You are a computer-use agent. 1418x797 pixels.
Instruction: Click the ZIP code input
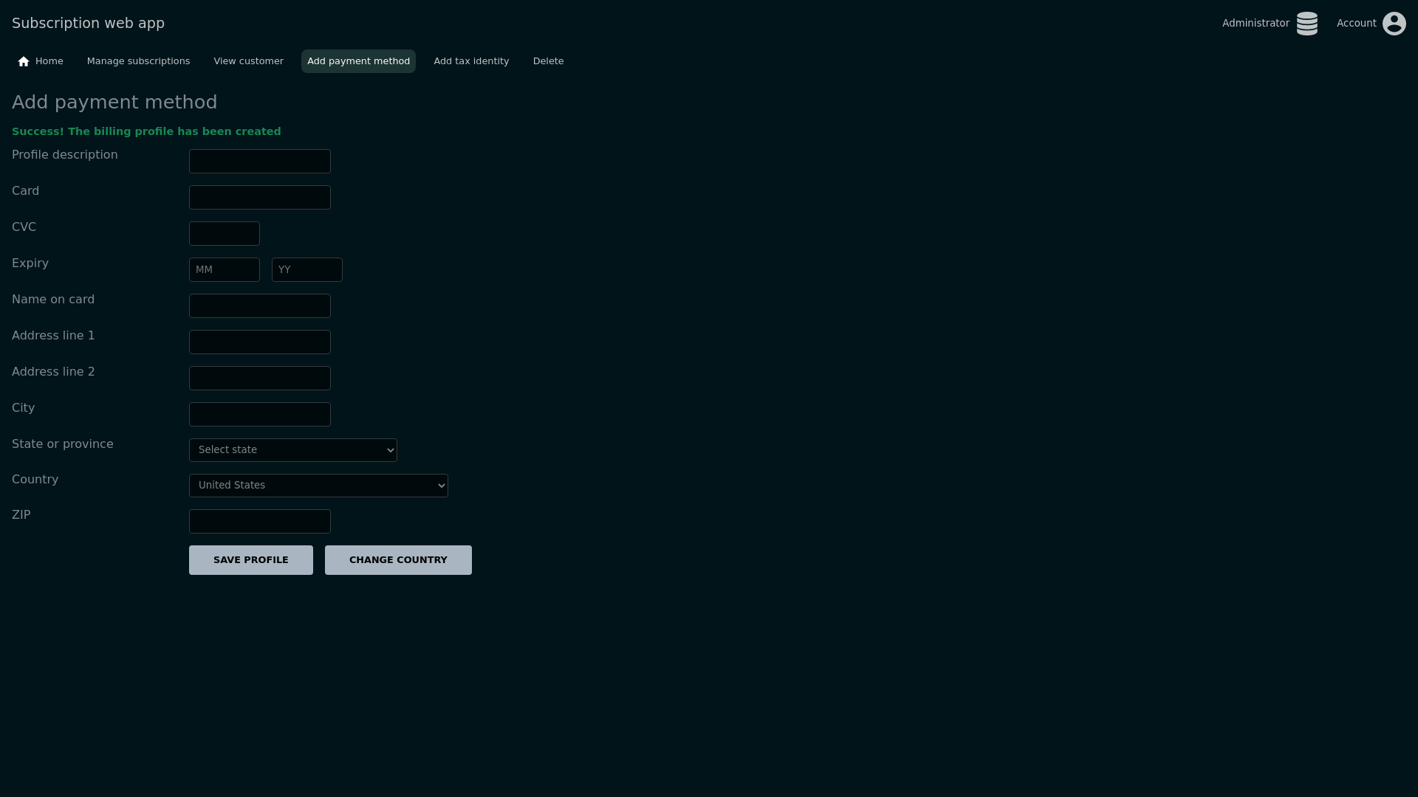[259, 522]
